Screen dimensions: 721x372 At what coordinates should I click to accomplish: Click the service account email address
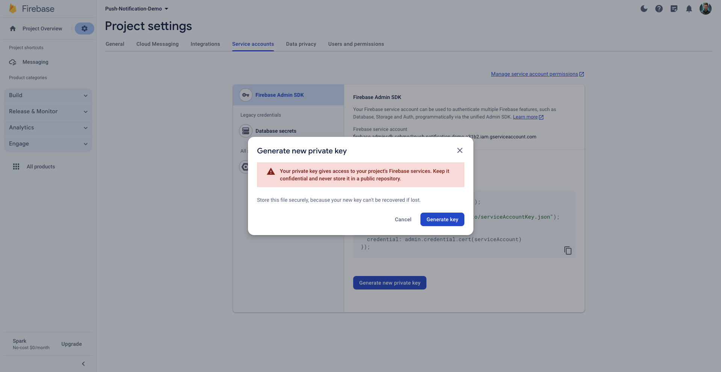click(444, 136)
